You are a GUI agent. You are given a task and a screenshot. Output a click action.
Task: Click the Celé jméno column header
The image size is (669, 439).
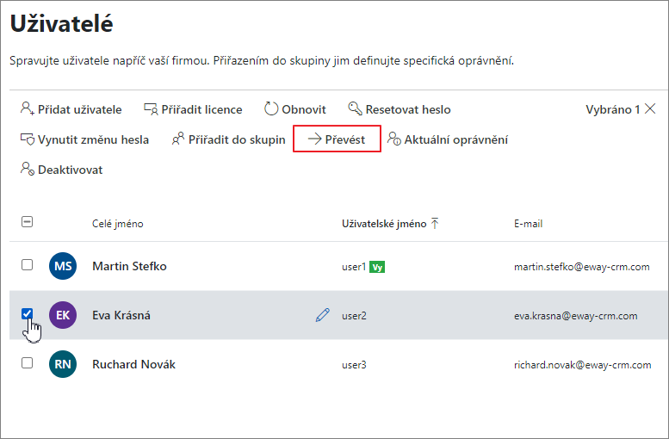[118, 224]
